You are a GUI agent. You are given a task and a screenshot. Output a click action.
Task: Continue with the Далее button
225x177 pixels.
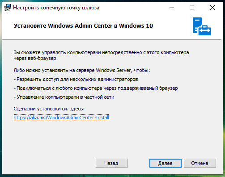pos(166,163)
